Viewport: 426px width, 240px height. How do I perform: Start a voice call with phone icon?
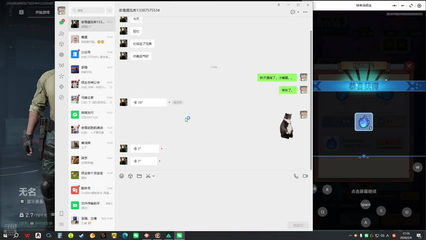click(296, 176)
